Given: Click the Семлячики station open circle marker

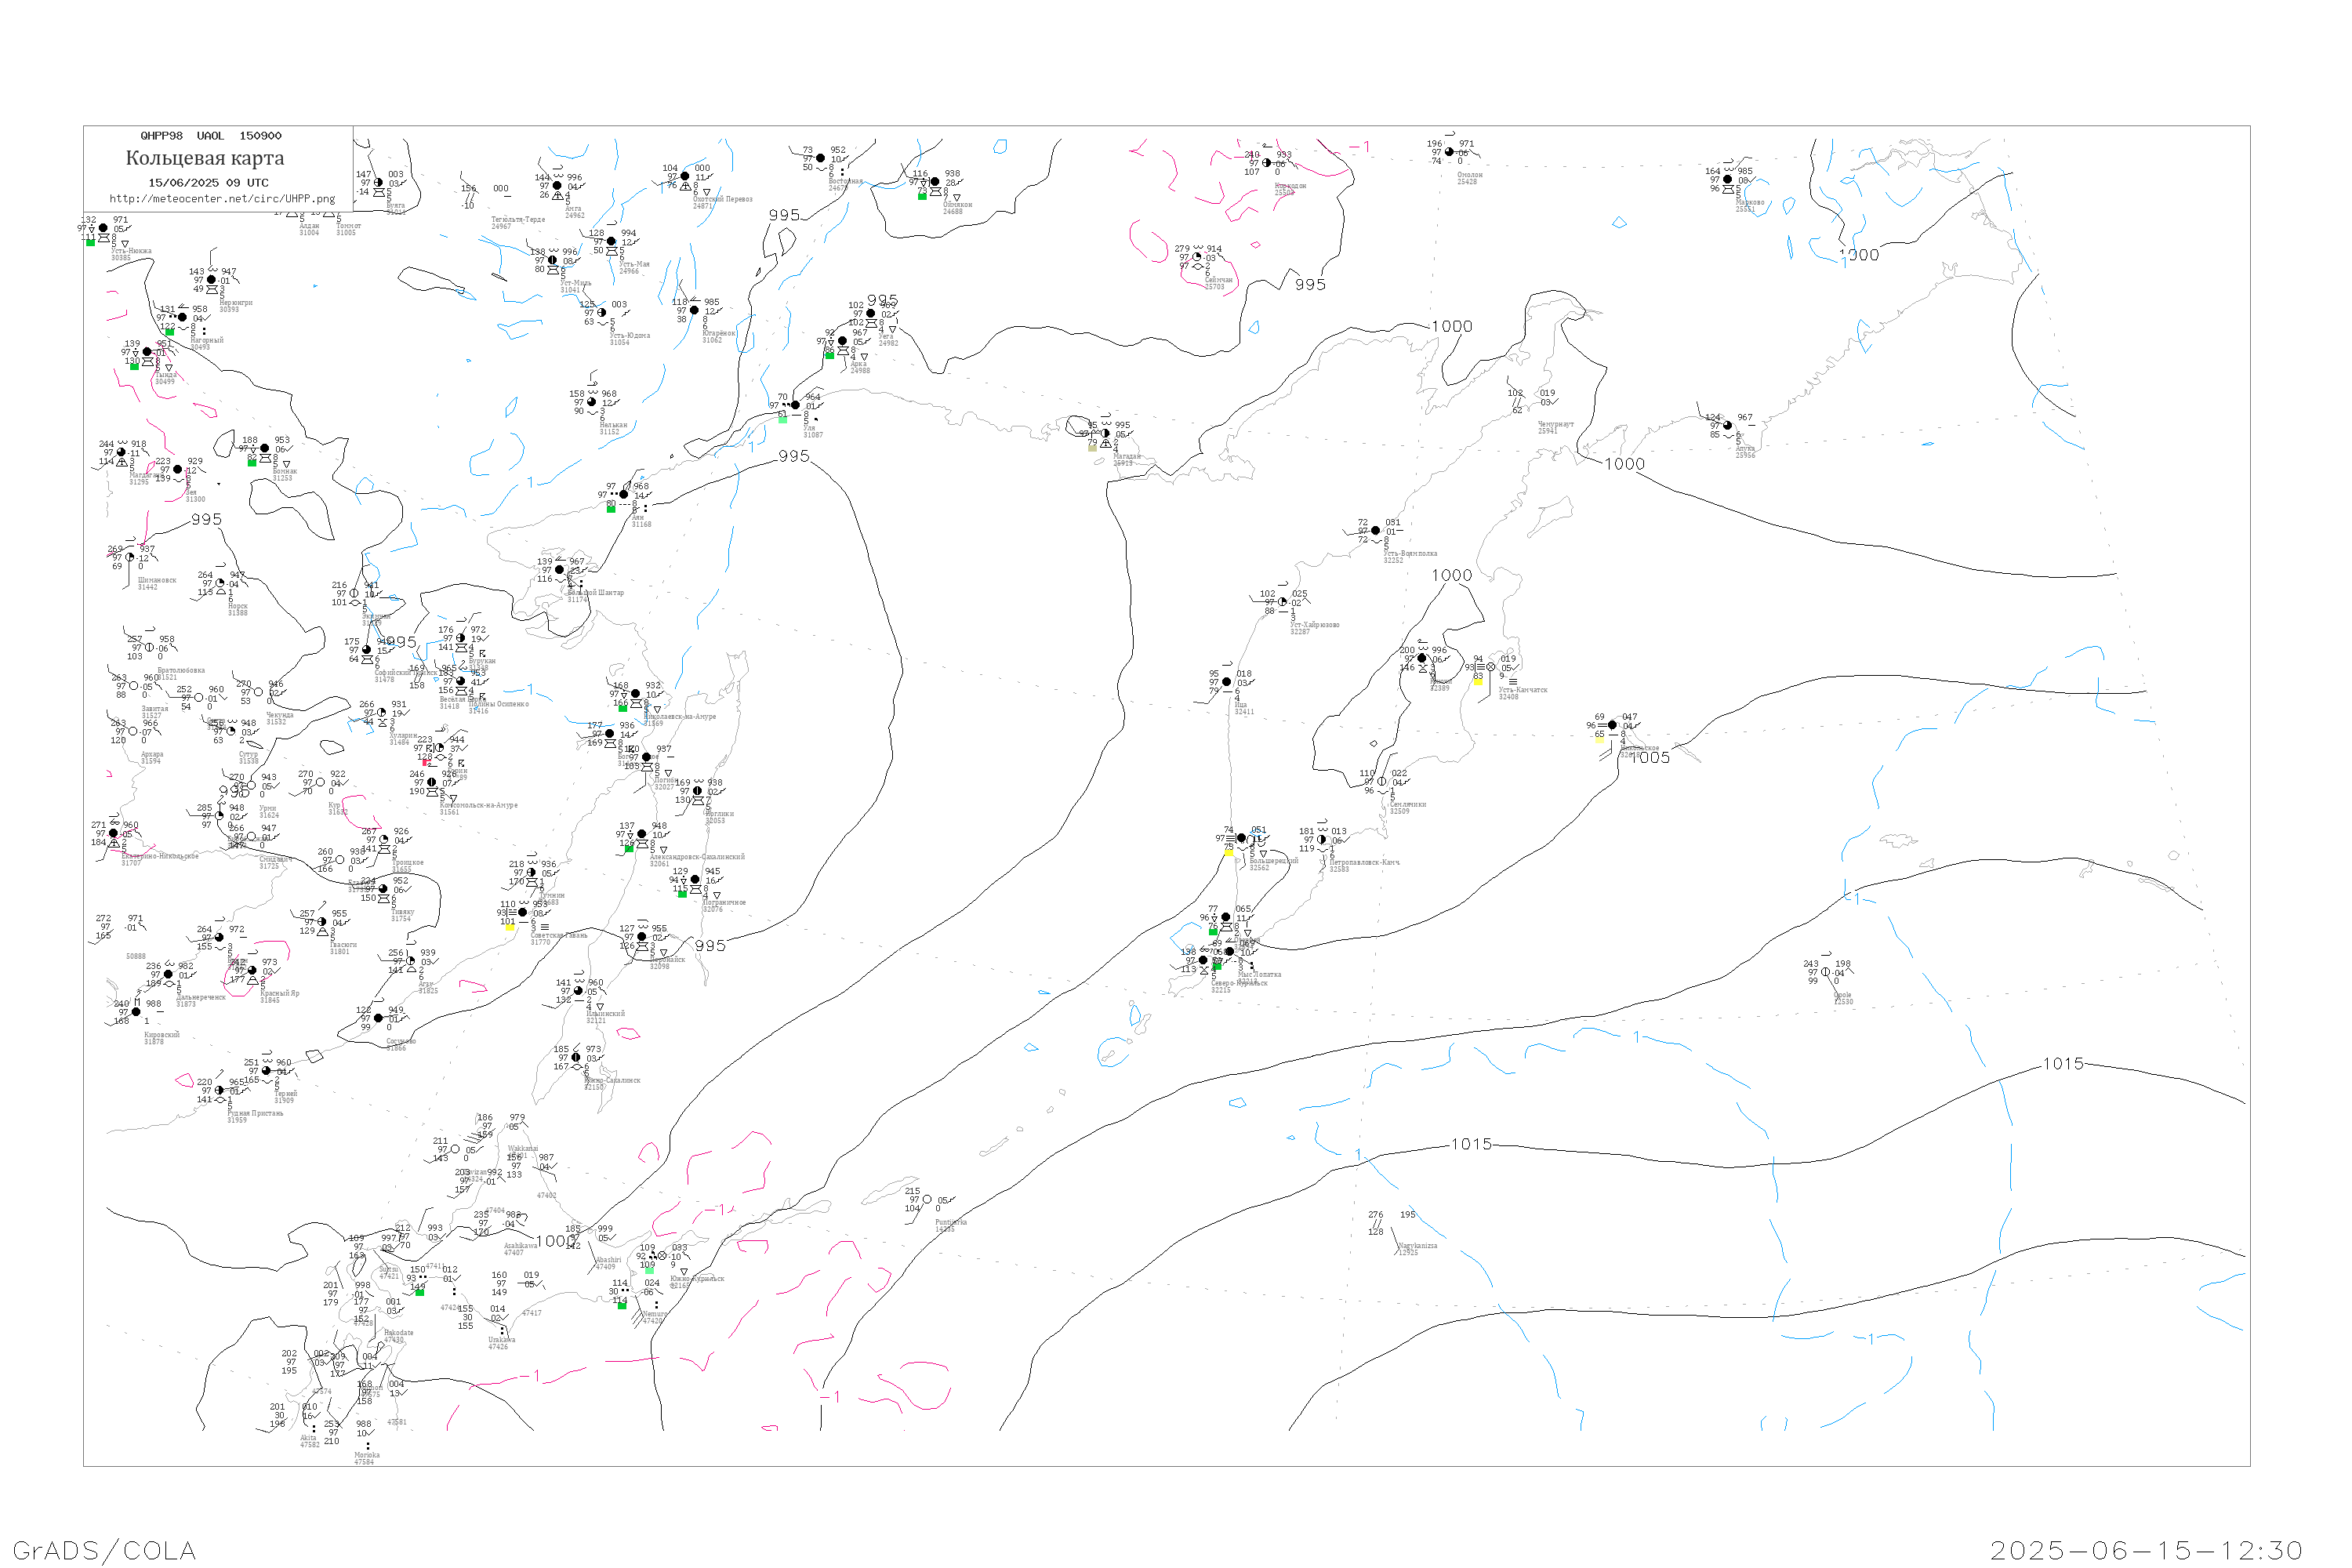Looking at the screenshot, I should (x=1381, y=782).
